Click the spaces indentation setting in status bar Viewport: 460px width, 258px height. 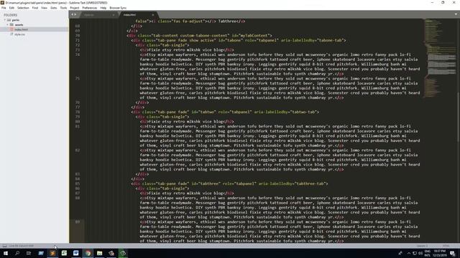click(x=422, y=246)
